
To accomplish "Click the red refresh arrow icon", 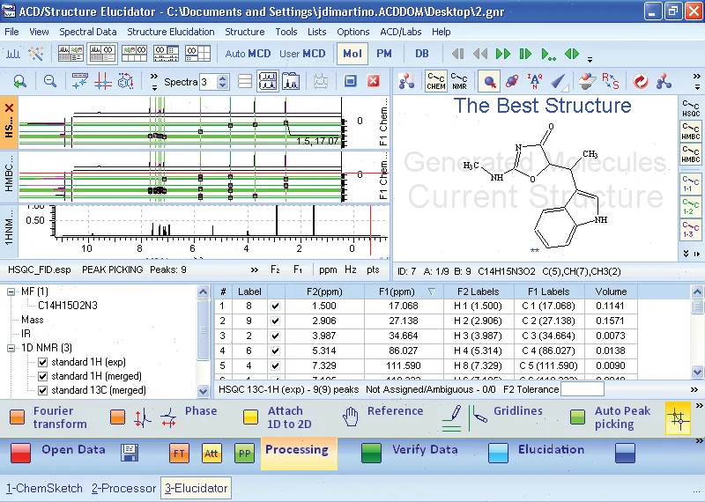I will (x=641, y=81).
